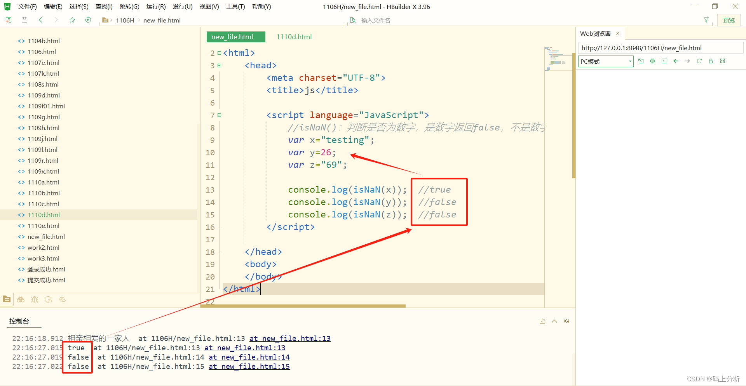
Task: Open the 编辑(E) menu
Action: pos(53,7)
